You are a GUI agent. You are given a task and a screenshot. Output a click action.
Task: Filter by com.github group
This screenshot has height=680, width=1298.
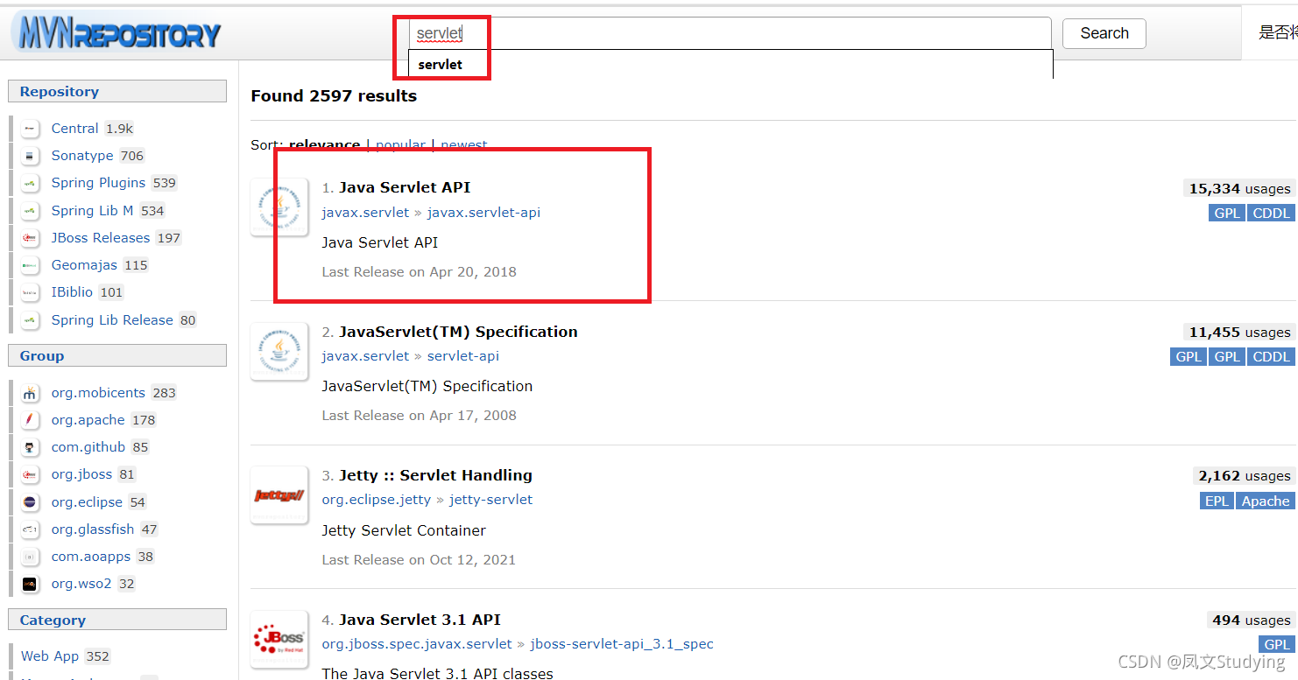88,447
